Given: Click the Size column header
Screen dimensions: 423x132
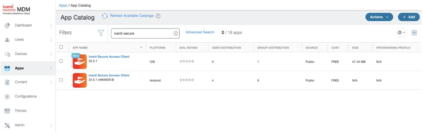Looking at the screenshot, I should click(x=355, y=48).
